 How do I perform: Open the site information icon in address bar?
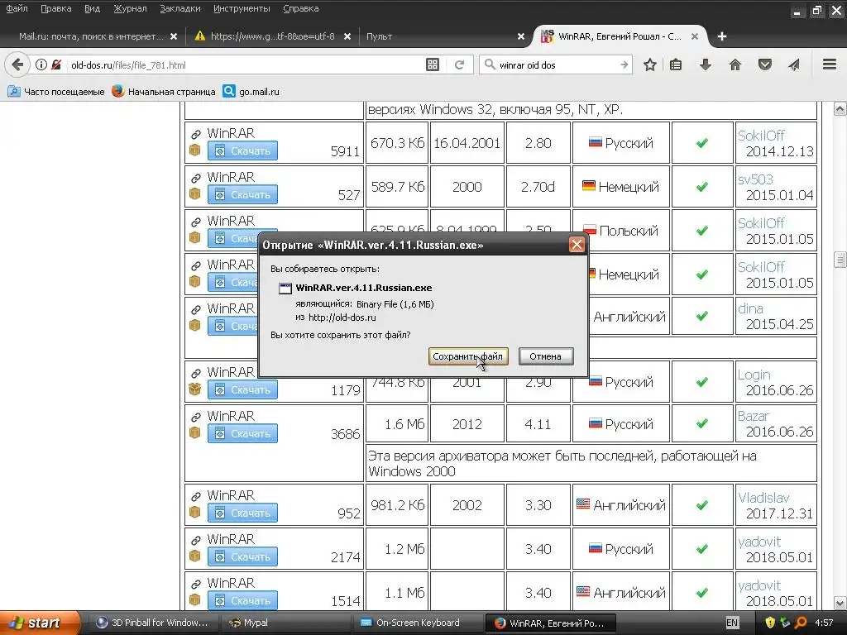click(41, 64)
